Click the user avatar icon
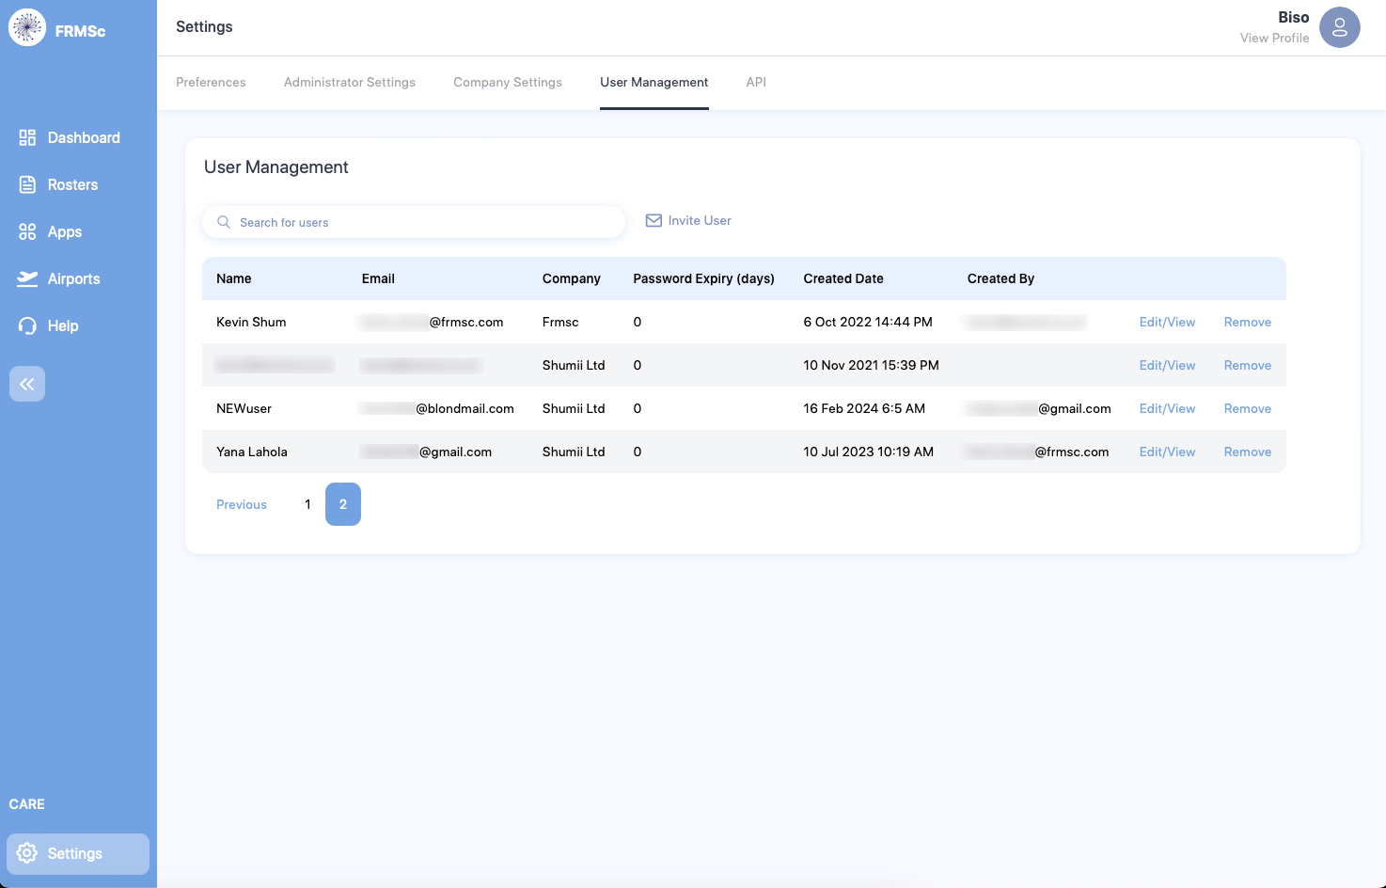The width and height of the screenshot is (1386, 888). (x=1340, y=27)
